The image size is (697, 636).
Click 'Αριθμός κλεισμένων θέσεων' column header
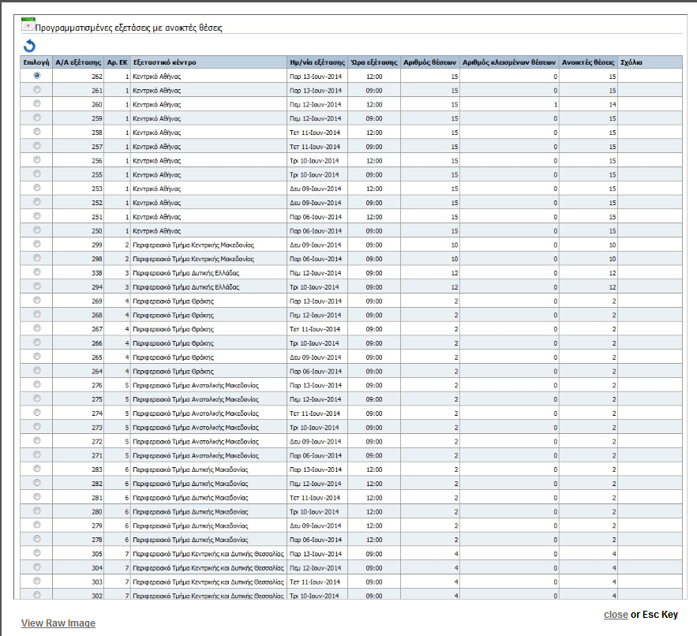(509, 62)
